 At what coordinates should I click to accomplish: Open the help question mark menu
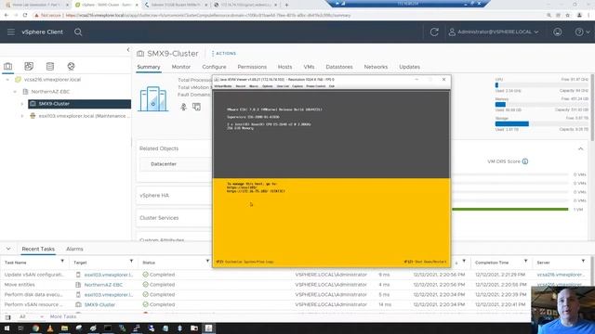click(582, 32)
